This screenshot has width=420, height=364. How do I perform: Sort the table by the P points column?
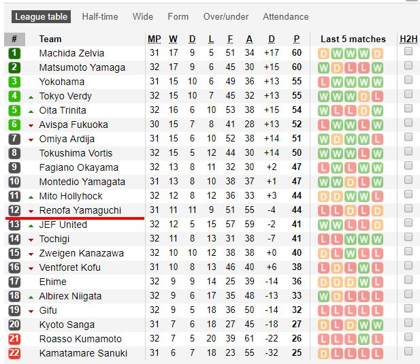297,39
